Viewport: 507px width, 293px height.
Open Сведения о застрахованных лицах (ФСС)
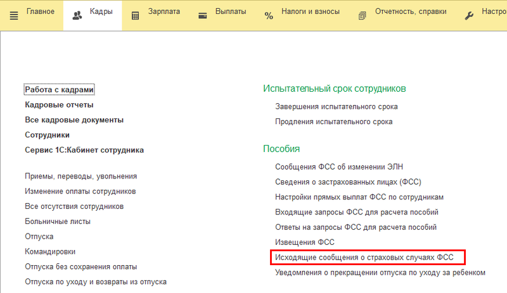pos(348,182)
